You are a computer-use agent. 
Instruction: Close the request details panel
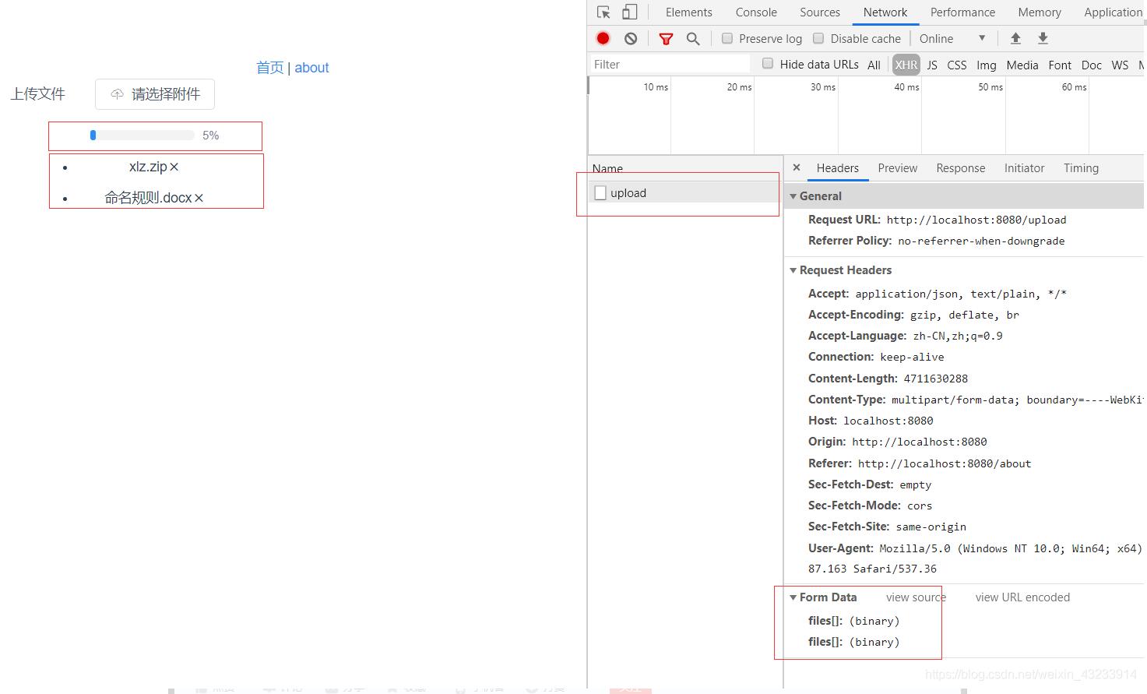(x=796, y=167)
